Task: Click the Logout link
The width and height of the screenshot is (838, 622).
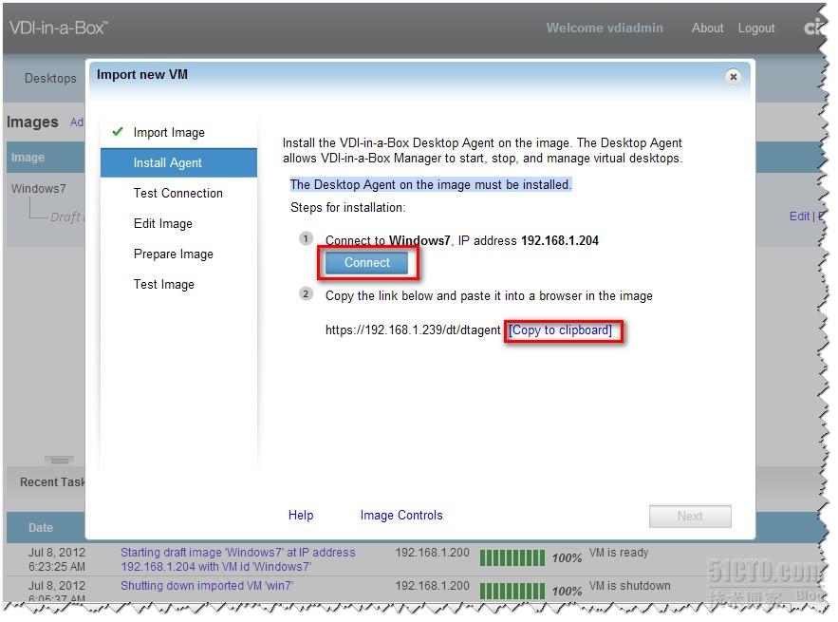Action: point(755,28)
